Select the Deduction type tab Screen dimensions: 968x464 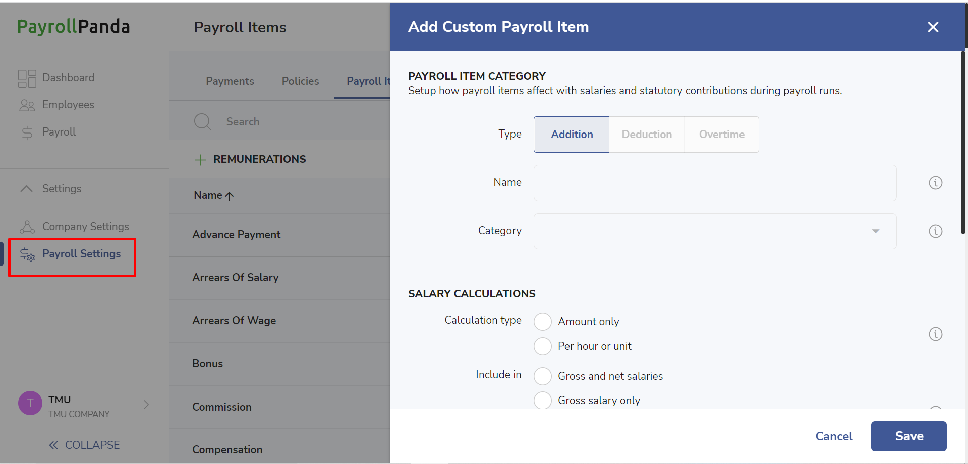pyautogui.click(x=647, y=135)
